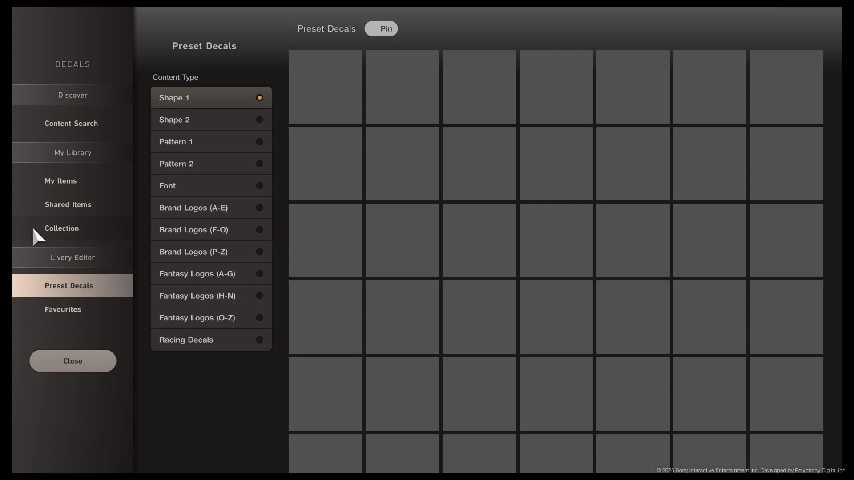Open Content Search in sidebar
854x480 pixels.
coord(73,124)
